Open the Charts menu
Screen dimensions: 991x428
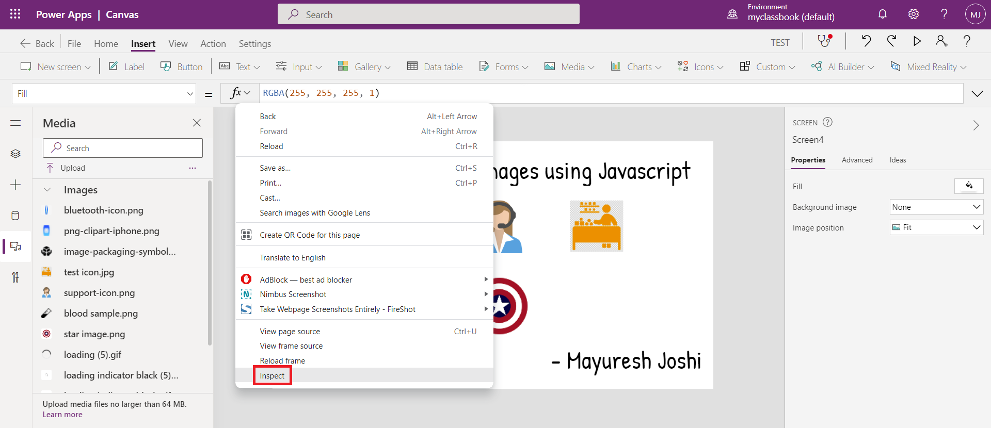(636, 67)
